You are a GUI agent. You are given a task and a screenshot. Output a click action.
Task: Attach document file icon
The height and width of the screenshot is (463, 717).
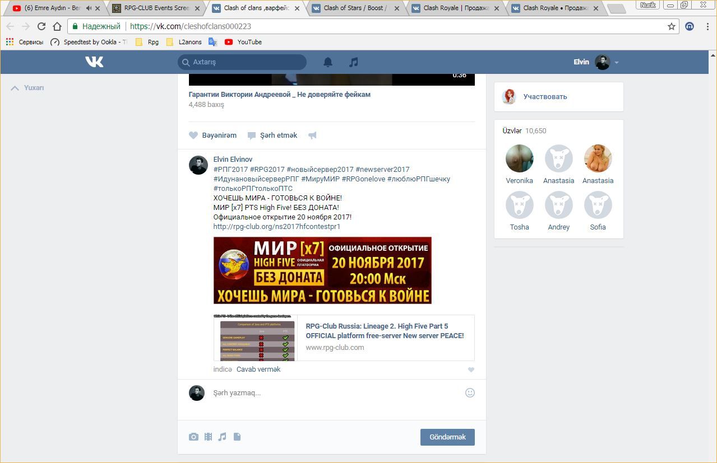point(237,437)
